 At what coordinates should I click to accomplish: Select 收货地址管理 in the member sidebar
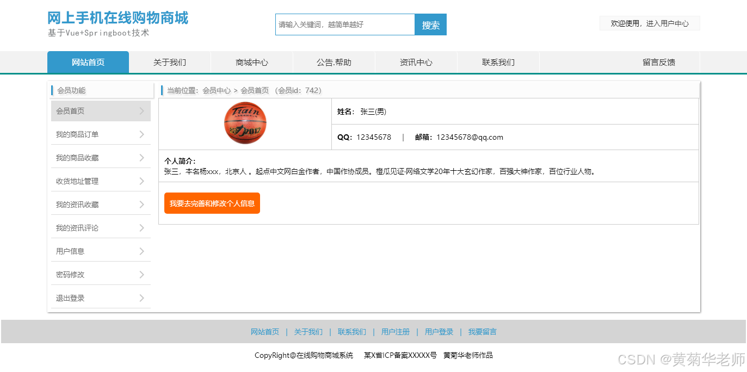click(101, 181)
